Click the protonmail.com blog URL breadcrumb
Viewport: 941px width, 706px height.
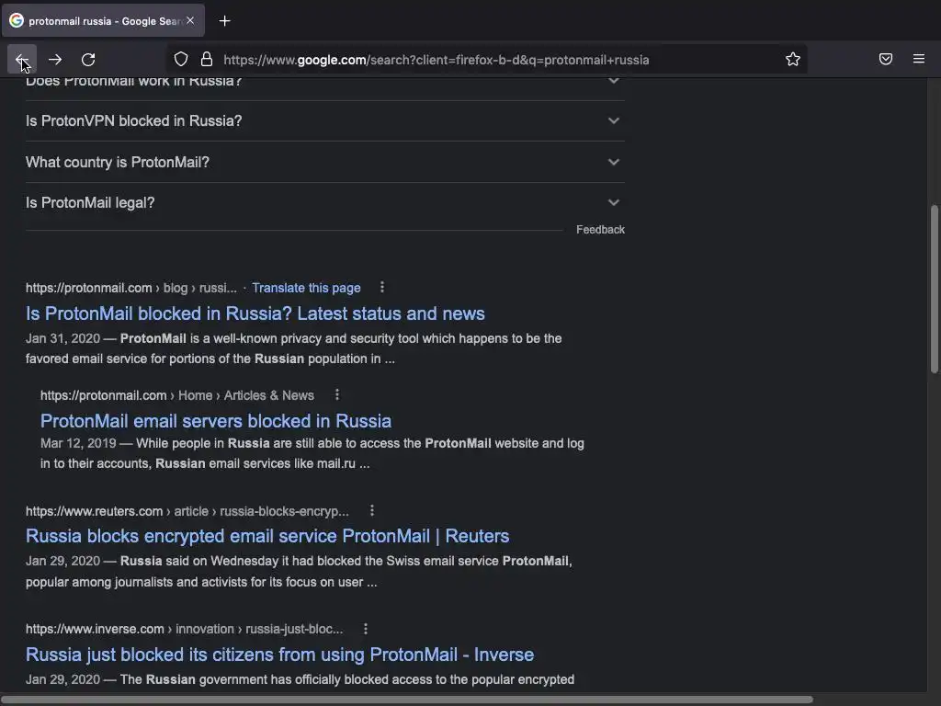pos(130,288)
